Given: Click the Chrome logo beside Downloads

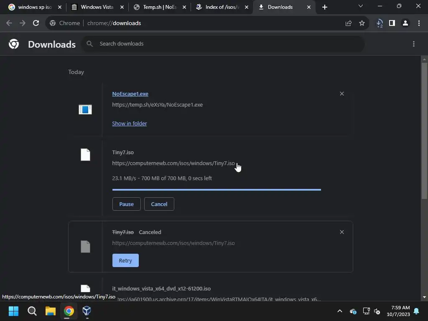Looking at the screenshot, I should pyautogui.click(x=14, y=44).
